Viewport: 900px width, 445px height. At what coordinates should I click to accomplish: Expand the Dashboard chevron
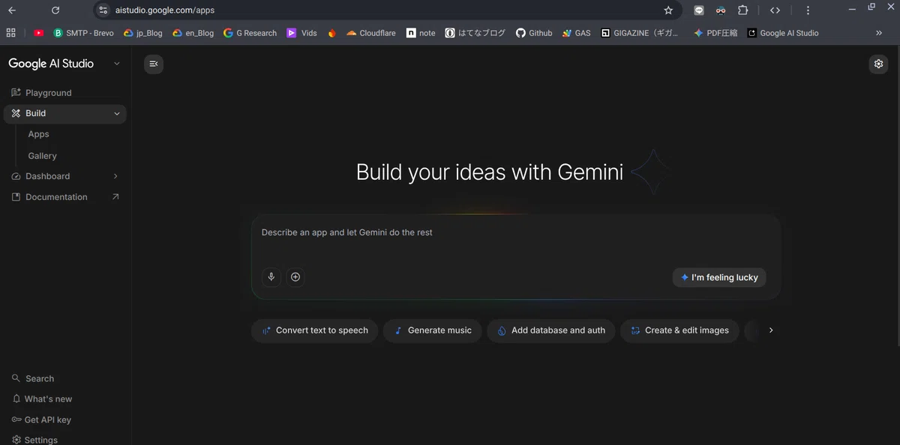[115, 177]
